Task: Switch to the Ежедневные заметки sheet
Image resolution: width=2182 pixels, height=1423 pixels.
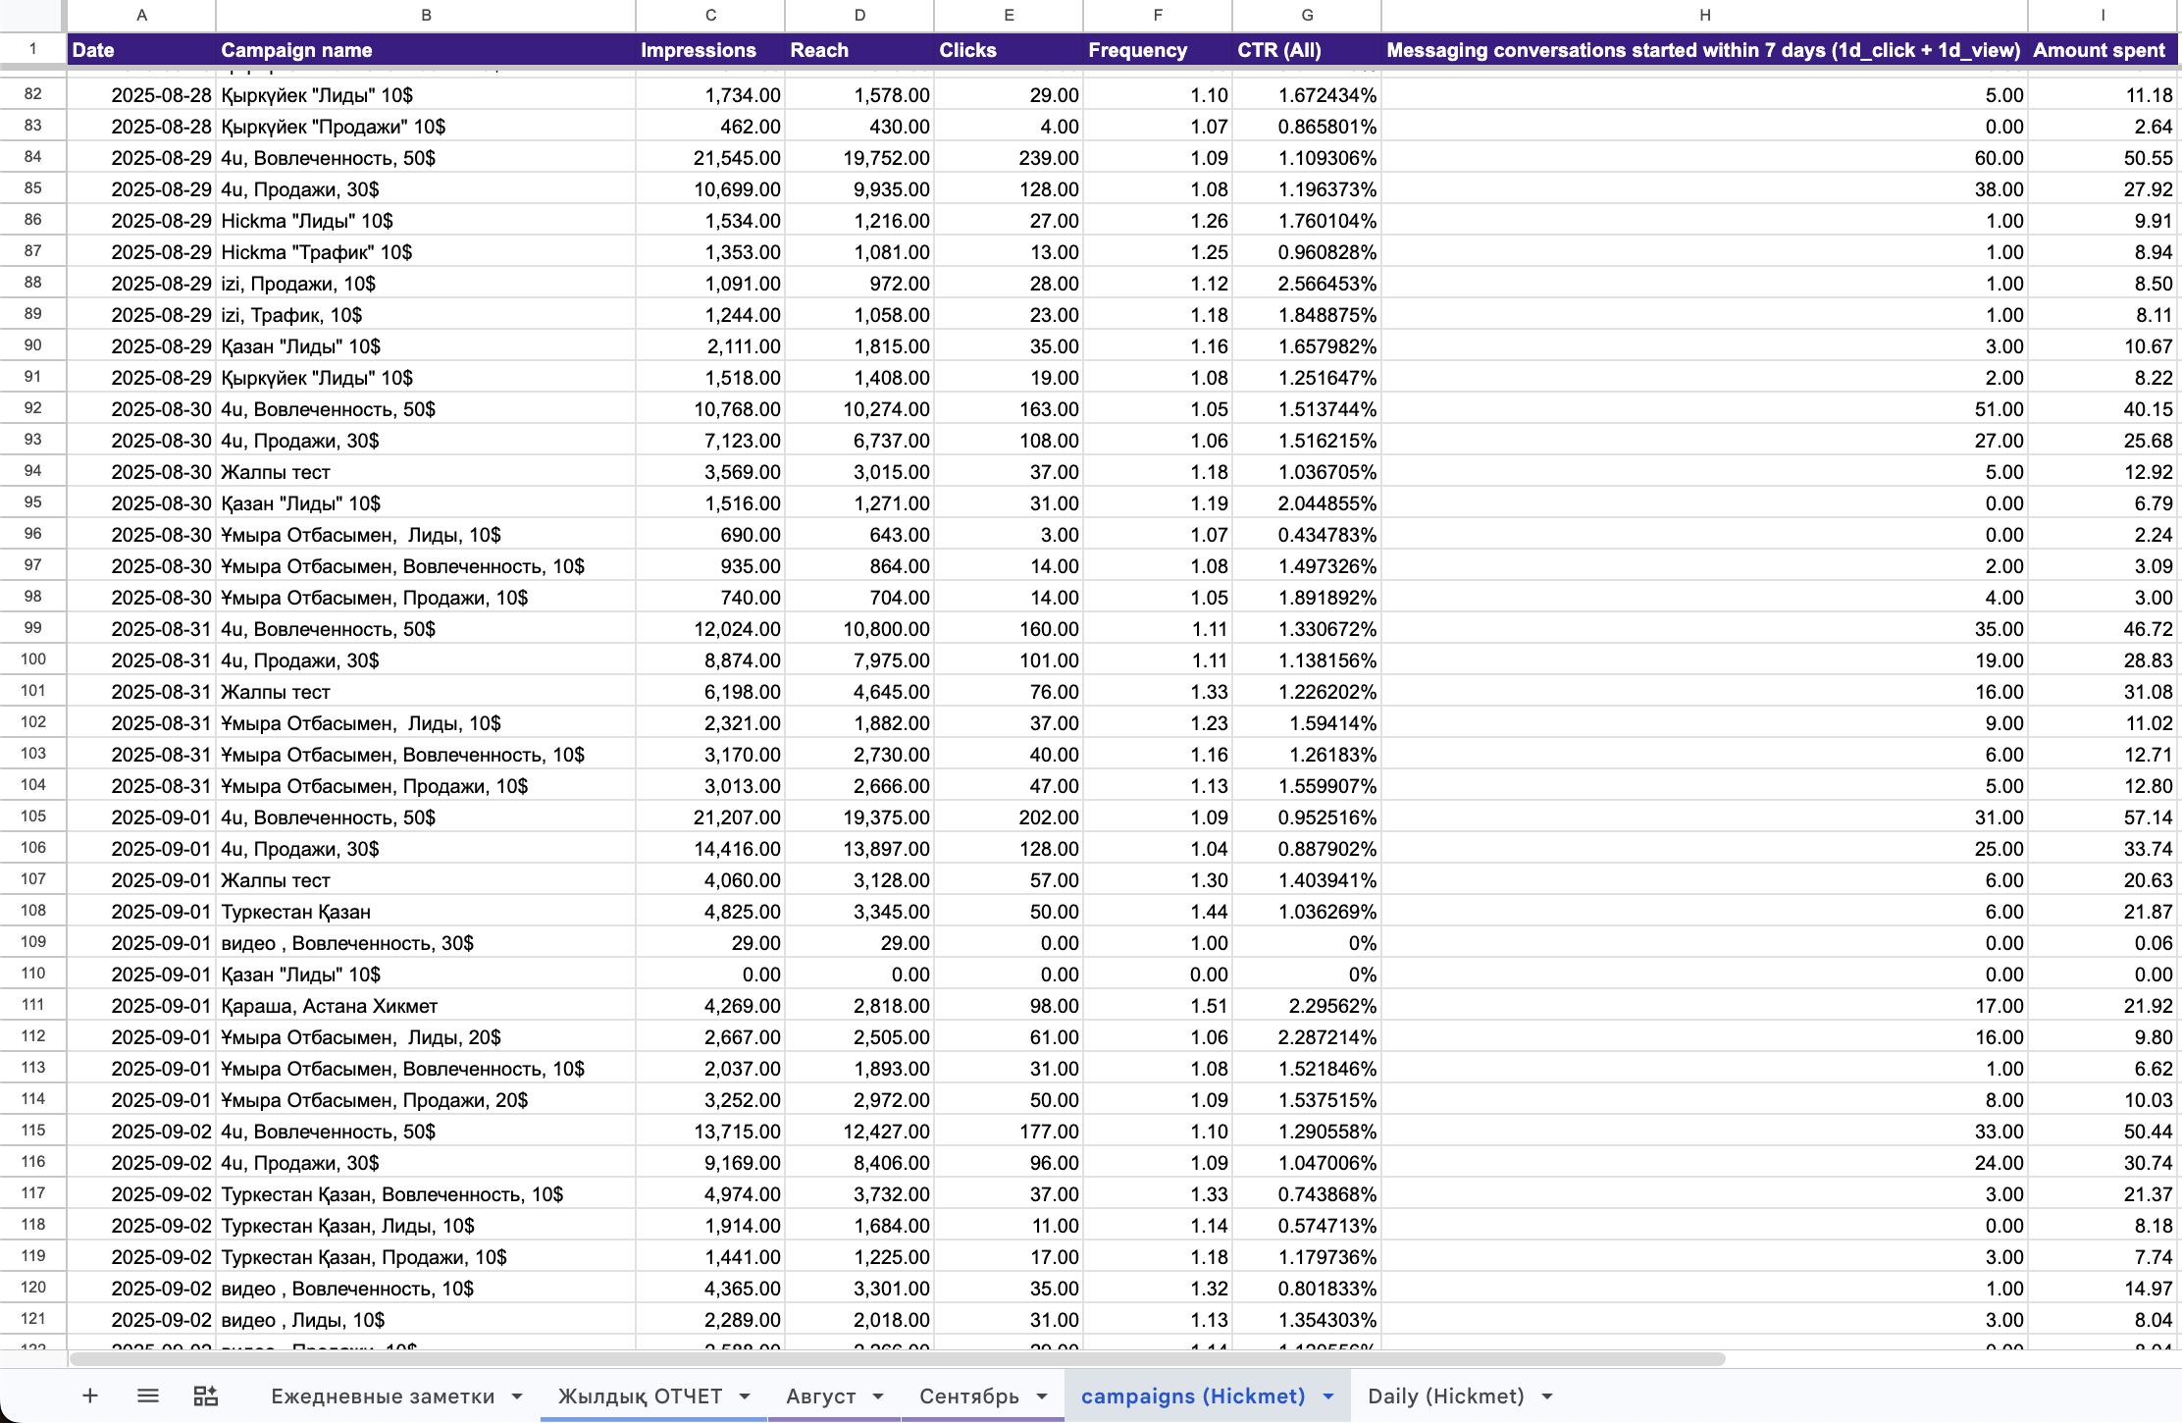Action: [x=383, y=1397]
